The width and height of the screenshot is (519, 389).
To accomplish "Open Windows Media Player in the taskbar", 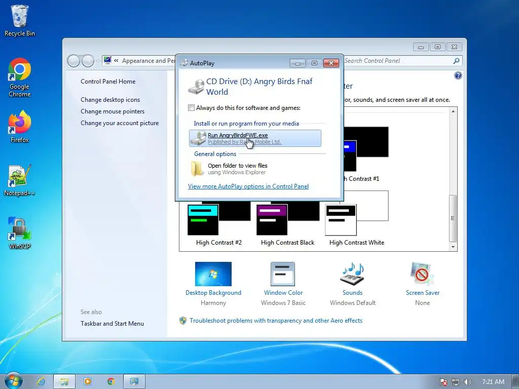I will coord(88,381).
